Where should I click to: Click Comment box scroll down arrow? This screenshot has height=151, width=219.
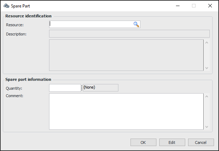207,127
